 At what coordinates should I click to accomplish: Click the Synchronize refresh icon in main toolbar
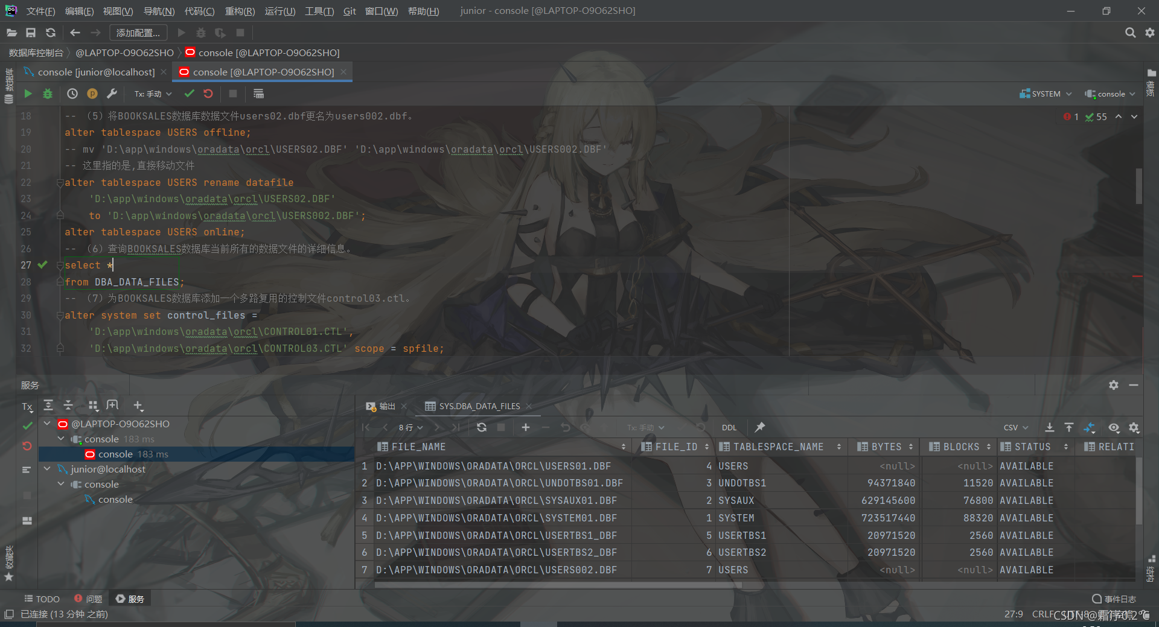(x=51, y=33)
